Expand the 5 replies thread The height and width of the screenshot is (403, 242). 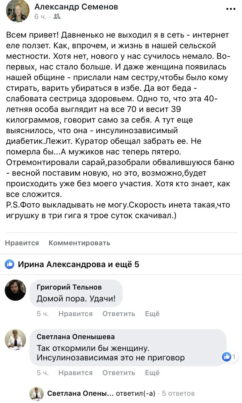pyautogui.click(x=178, y=393)
